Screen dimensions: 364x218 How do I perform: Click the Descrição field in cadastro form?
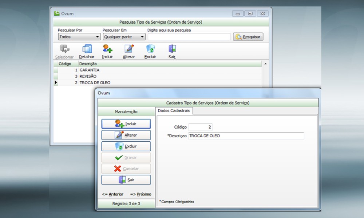[246, 136]
